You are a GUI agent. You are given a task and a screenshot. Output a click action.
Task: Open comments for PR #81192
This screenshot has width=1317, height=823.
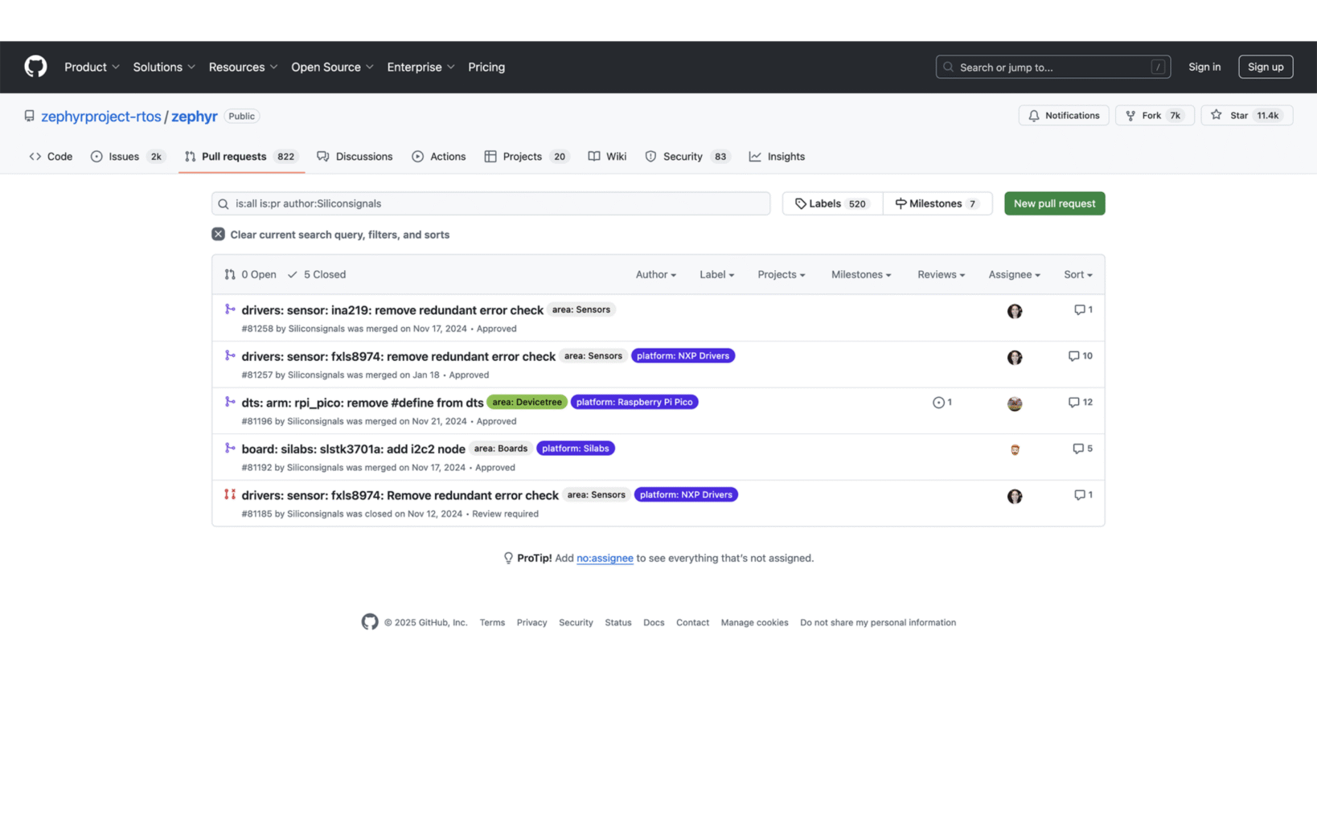click(1082, 448)
